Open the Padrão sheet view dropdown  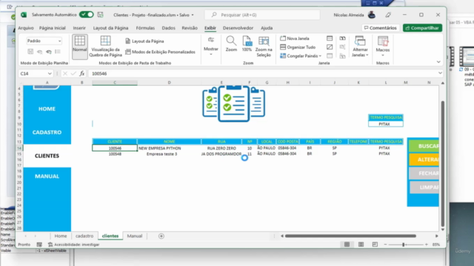[x=44, y=41]
